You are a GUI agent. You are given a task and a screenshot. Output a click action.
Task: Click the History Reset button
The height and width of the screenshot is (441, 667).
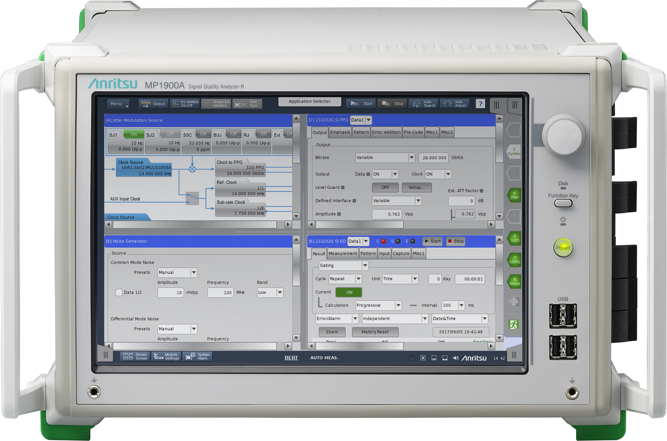(x=375, y=332)
